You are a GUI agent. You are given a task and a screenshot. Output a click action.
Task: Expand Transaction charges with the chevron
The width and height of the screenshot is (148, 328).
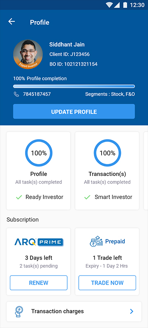[132, 312]
